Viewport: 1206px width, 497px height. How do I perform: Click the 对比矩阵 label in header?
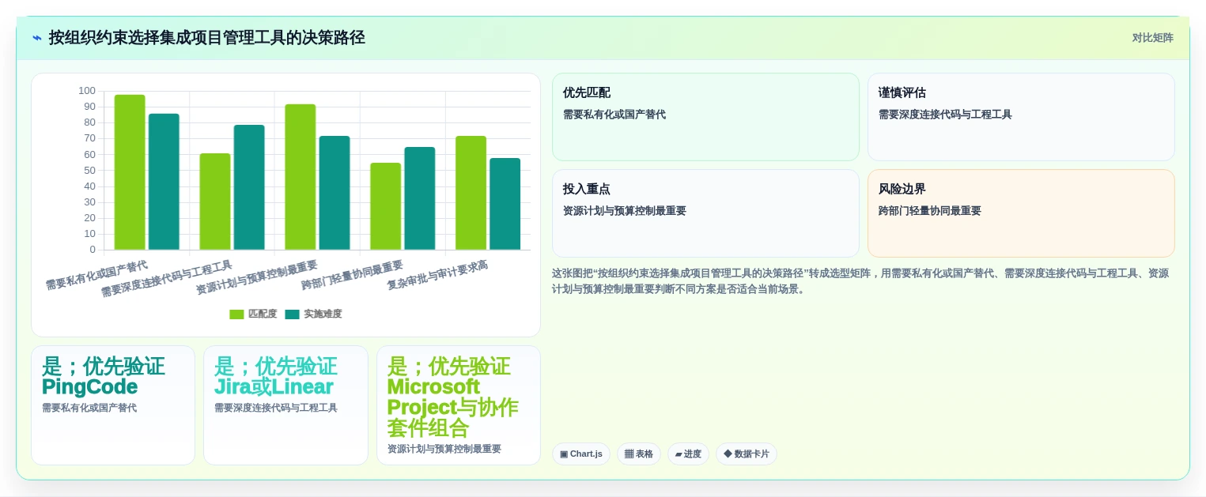(x=1152, y=38)
